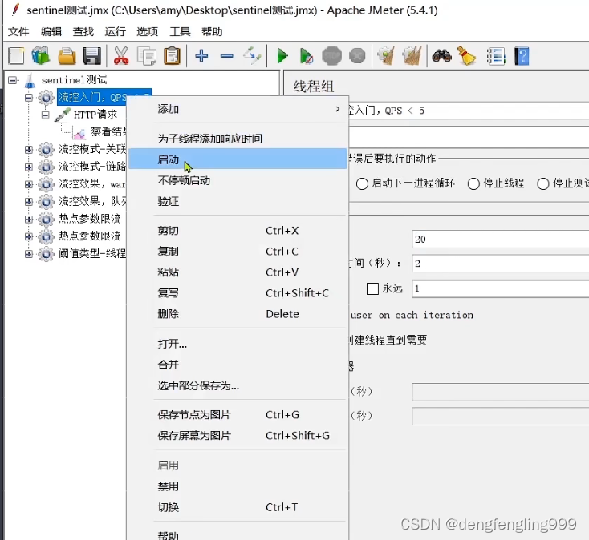Open the 查找 menu

83,32
